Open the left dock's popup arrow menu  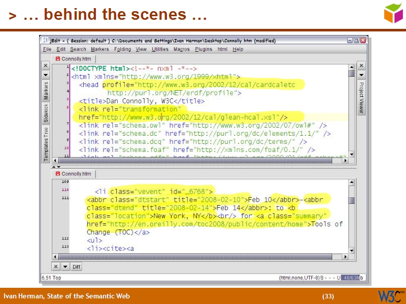(45, 74)
